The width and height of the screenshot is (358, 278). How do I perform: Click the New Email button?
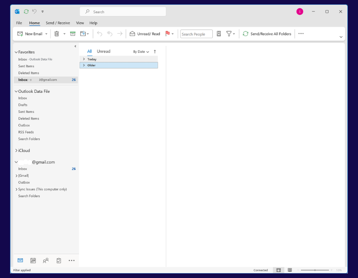30,34
